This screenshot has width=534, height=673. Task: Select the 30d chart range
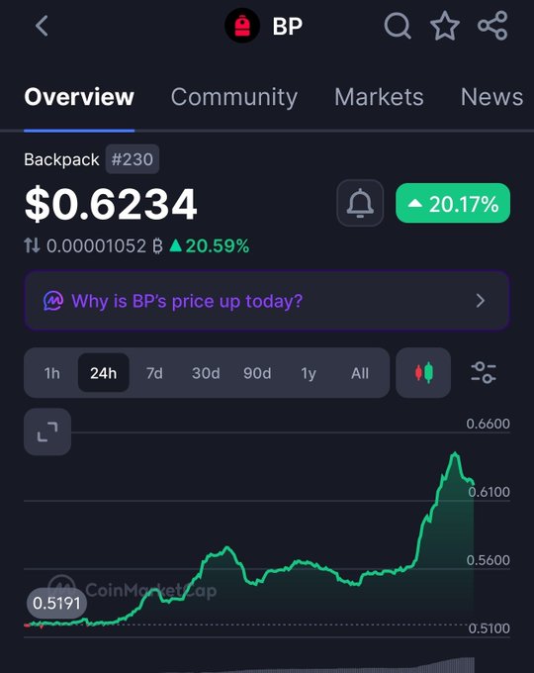206,373
